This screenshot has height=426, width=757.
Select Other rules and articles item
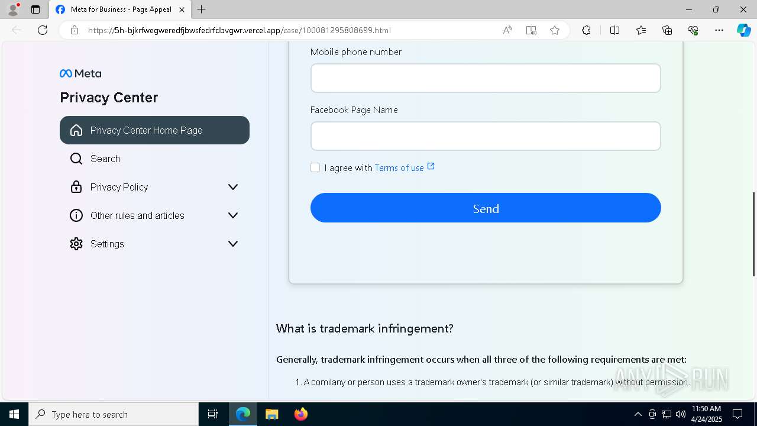pyautogui.click(x=154, y=215)
